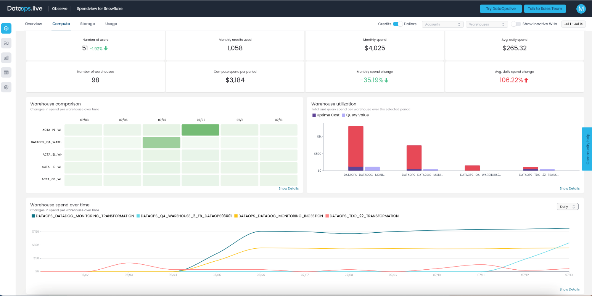Viewport: 592px width, 296px height.
Task: Open the dashboard layout icon in sidebar
Action: point(6,43)
